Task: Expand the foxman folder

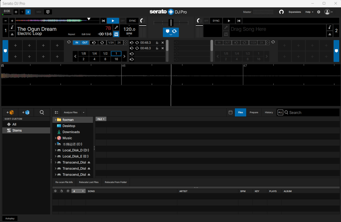Action: (55, 120)
